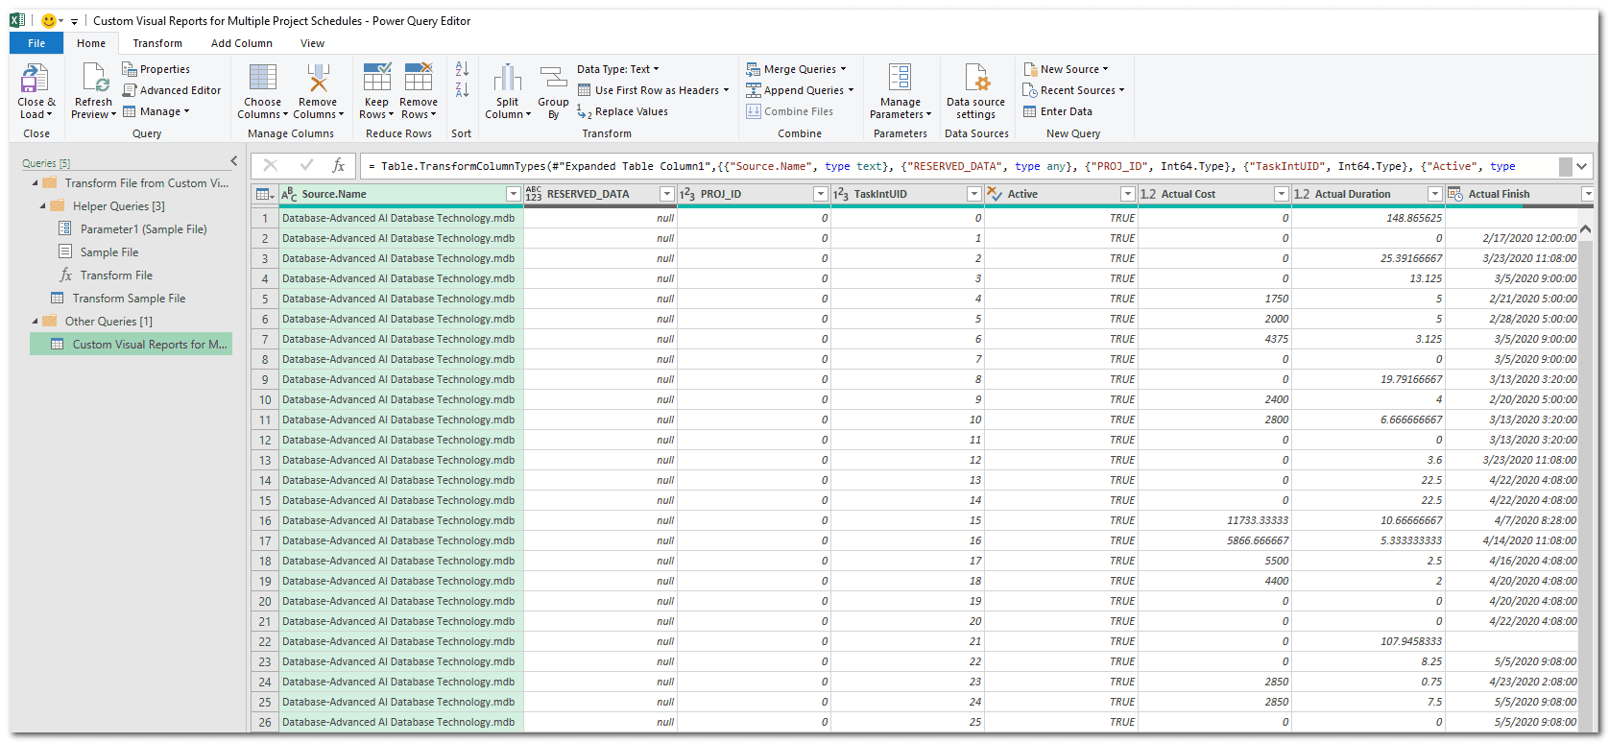Viewport: 1609px width, 743px height.
Task: Select the Actual Duration column header
Action: tap(1368, 194)
